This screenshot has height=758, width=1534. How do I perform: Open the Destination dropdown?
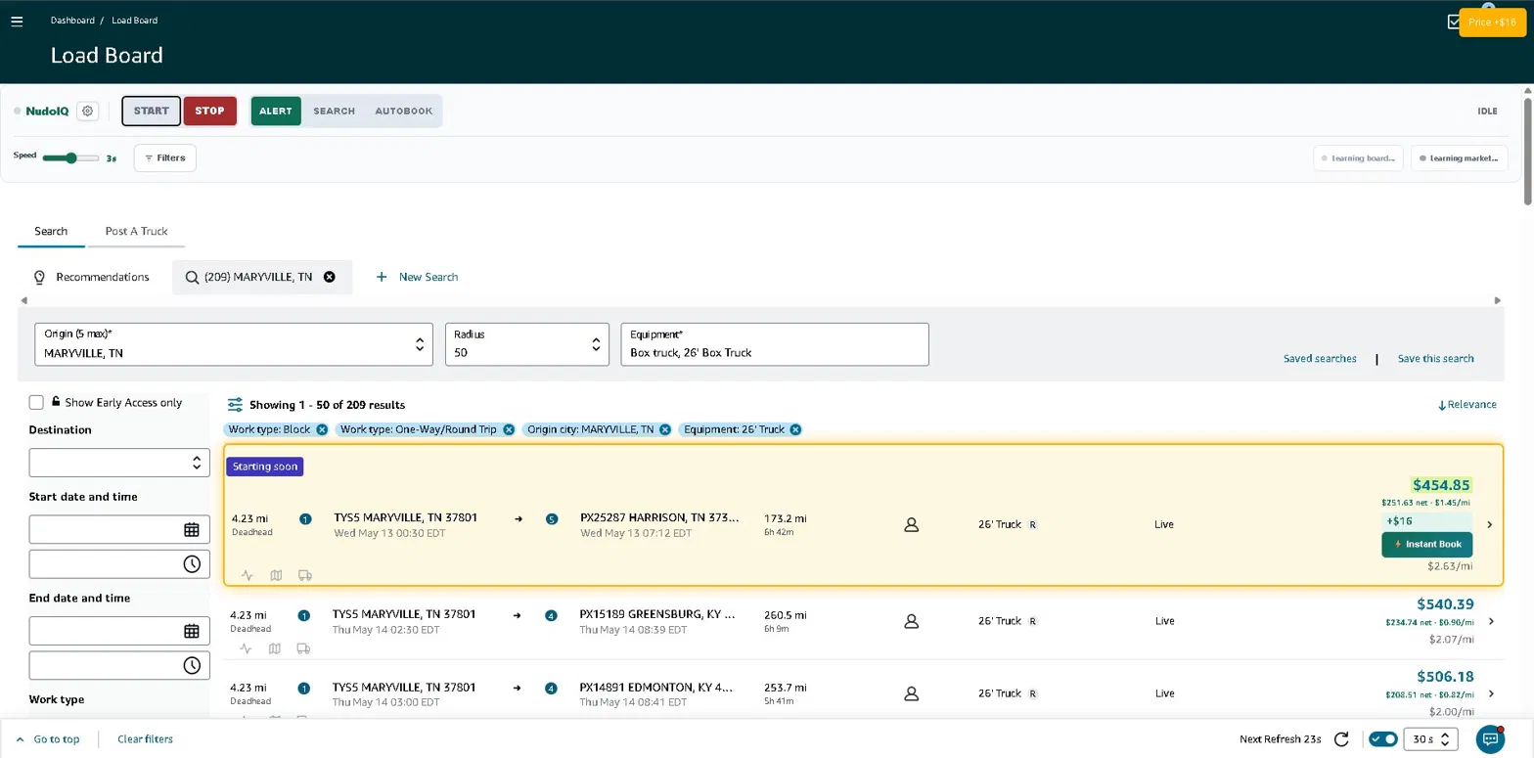tap(119, 462)
